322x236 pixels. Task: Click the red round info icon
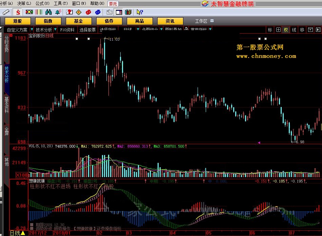click(x=88, y=12)
